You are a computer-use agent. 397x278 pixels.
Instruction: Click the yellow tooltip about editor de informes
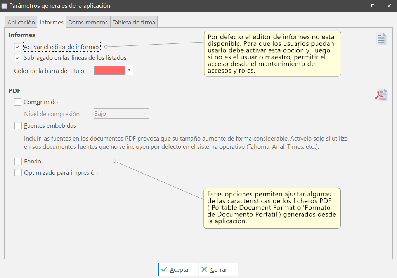[272, 54]
